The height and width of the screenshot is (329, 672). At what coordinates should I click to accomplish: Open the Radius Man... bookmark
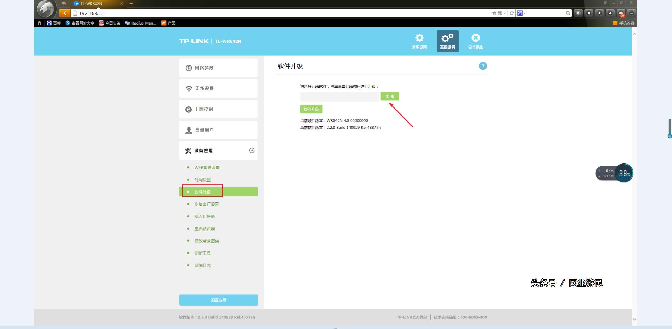[x=141, y=23]
